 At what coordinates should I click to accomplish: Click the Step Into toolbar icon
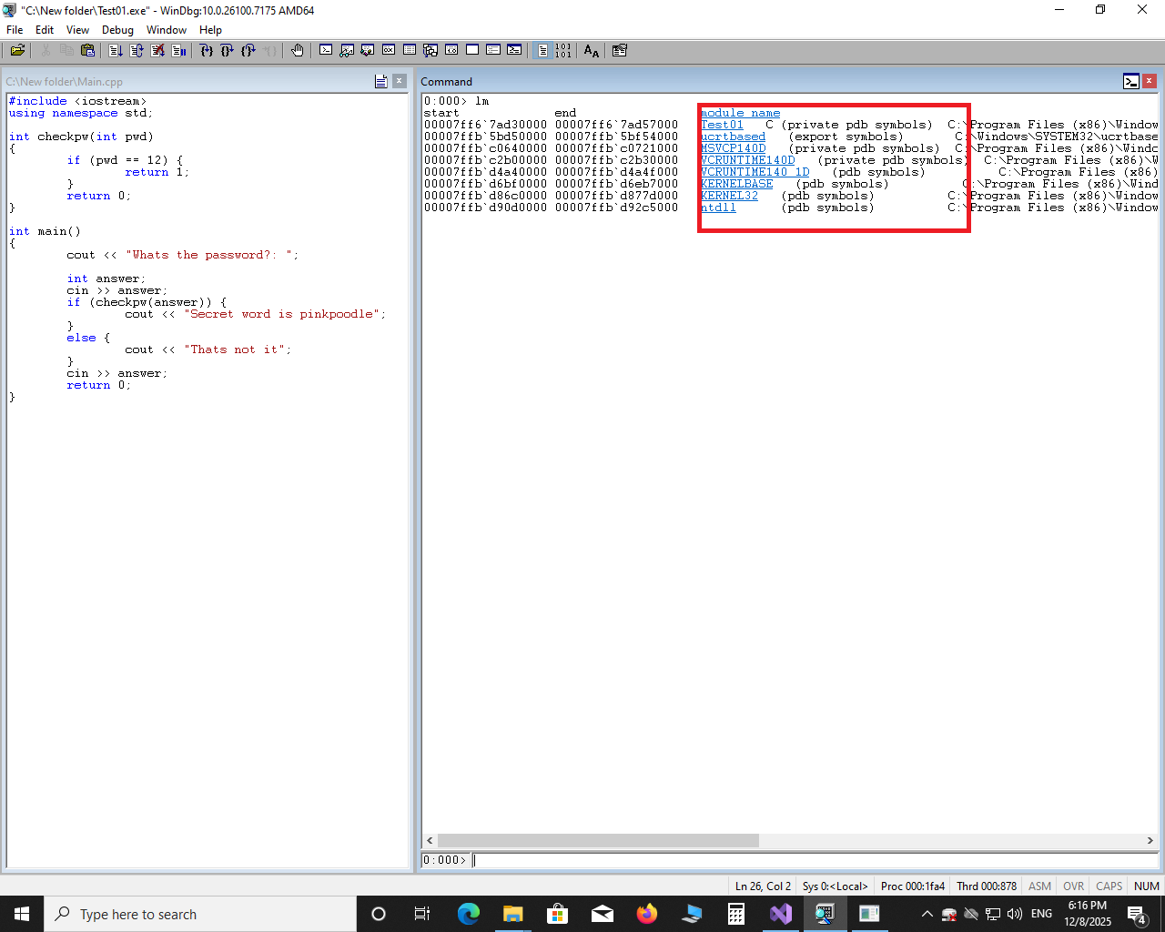point(207,51)
